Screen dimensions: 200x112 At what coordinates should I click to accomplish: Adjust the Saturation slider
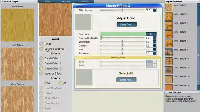122,54
